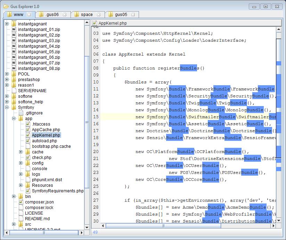286x240 pixels.
Task: Expand the bin folder
Action: pyautogui.click(x=14, y=197)
